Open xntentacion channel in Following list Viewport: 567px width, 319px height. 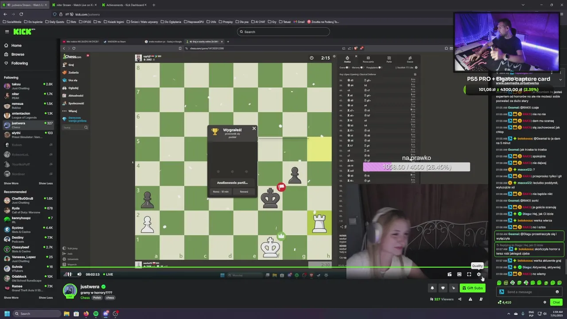coord(28,115)
